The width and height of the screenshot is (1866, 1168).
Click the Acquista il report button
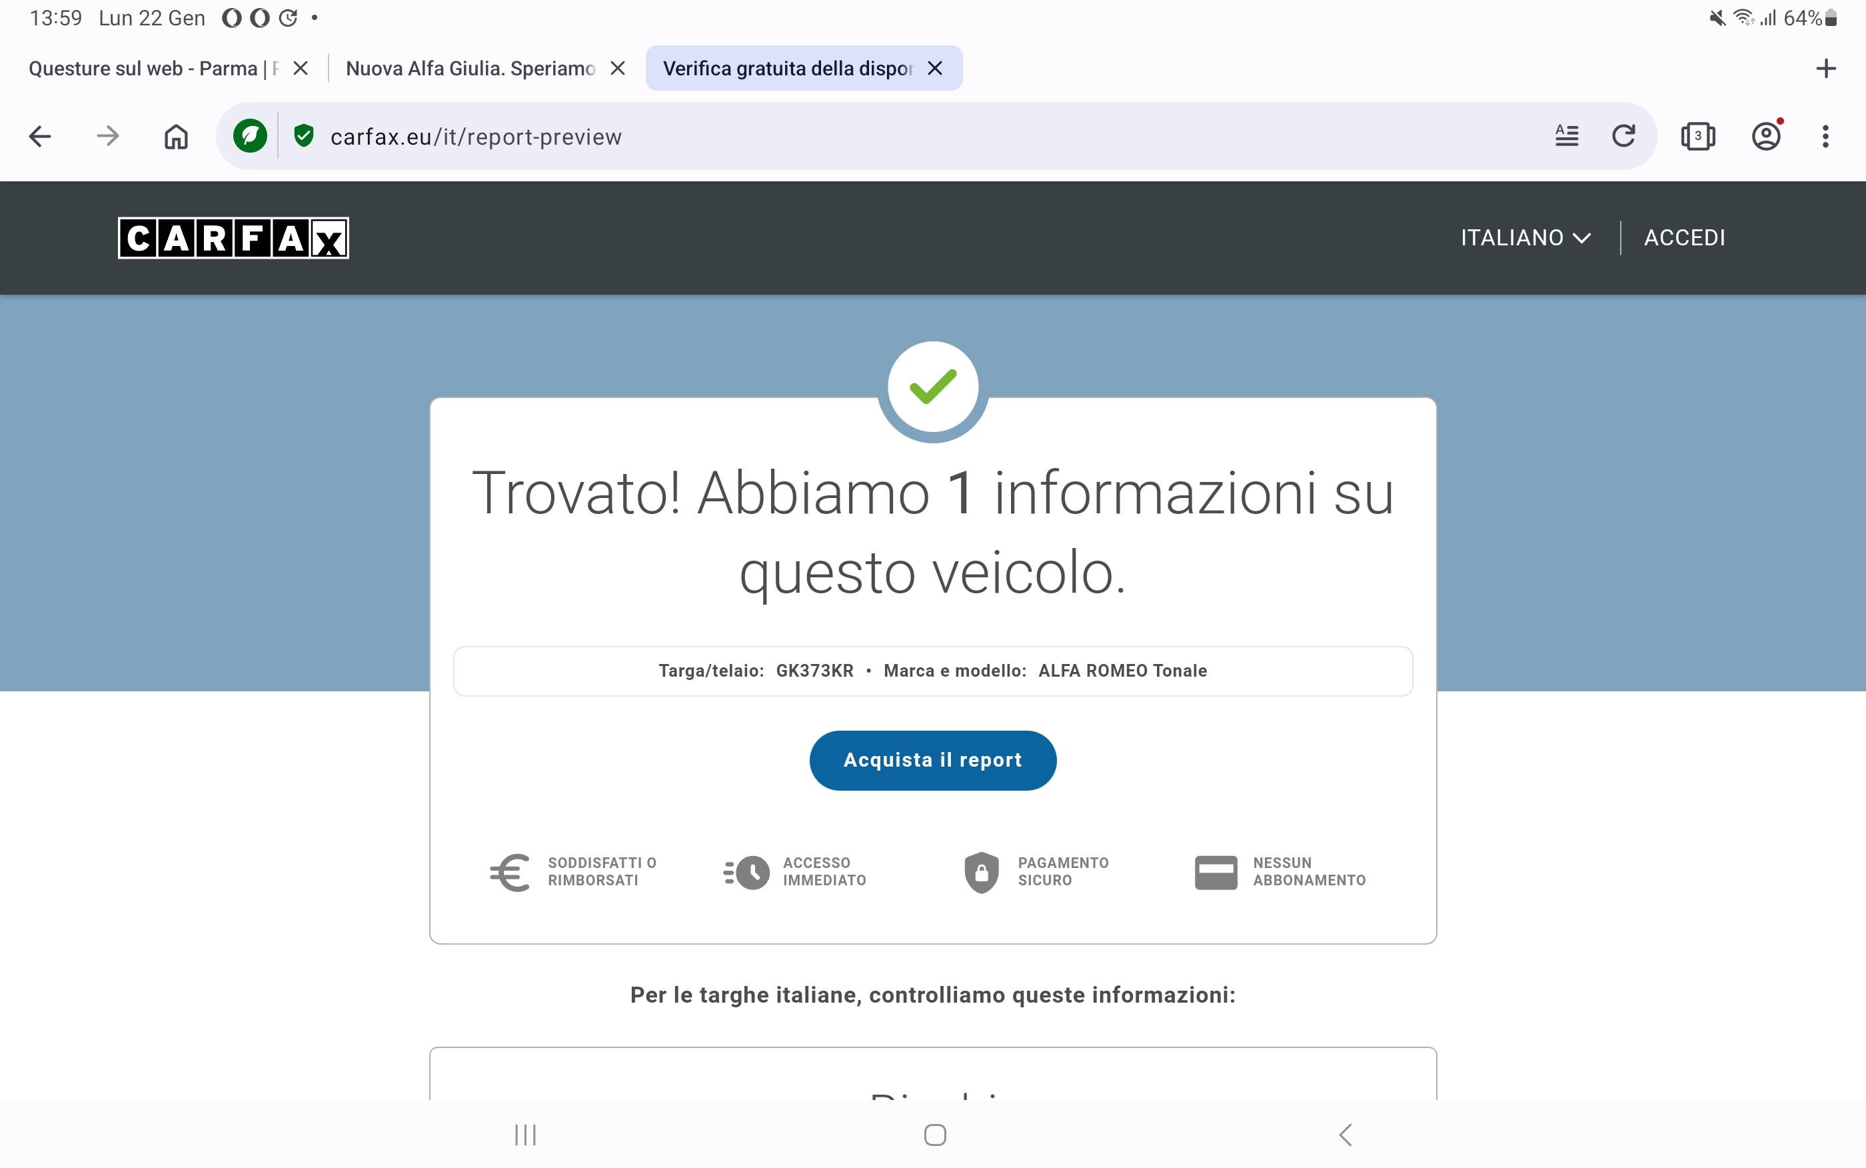pos(932,760)
